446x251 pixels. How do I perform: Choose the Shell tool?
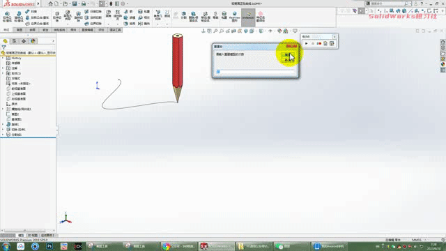[x=130, y=24]
